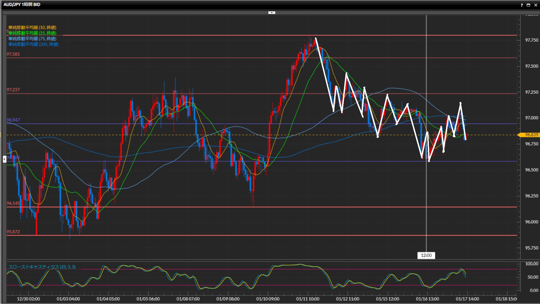
Task: Expand the hidden toolbar with top arrow
Action: click(272, 13)
